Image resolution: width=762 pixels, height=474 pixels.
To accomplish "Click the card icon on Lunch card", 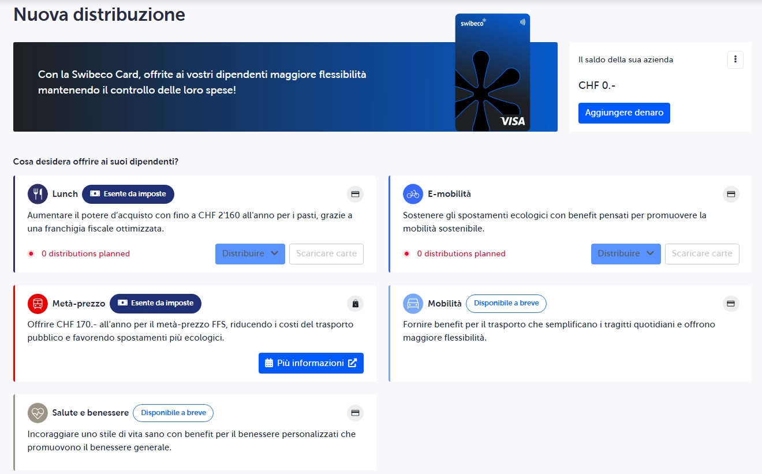I will [356, 194].
